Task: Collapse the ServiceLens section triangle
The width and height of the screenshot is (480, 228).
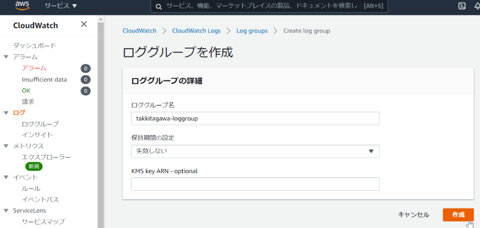Action: (6, 210)
